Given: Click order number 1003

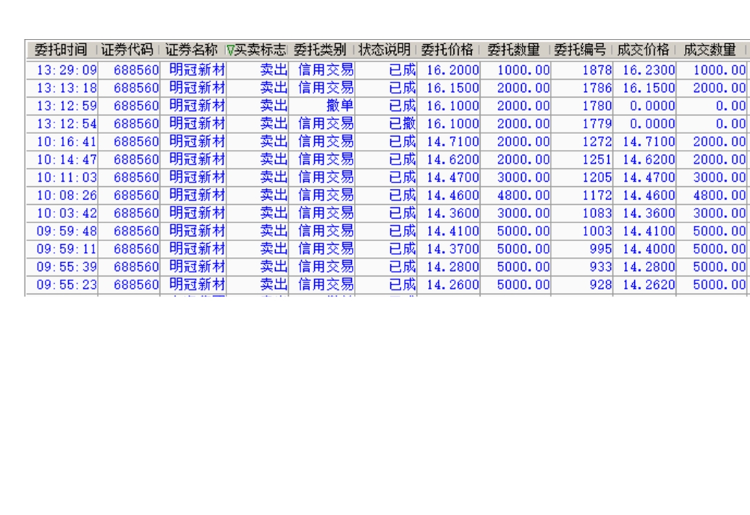Looking at the screenshot, I should tap(597, 231).
